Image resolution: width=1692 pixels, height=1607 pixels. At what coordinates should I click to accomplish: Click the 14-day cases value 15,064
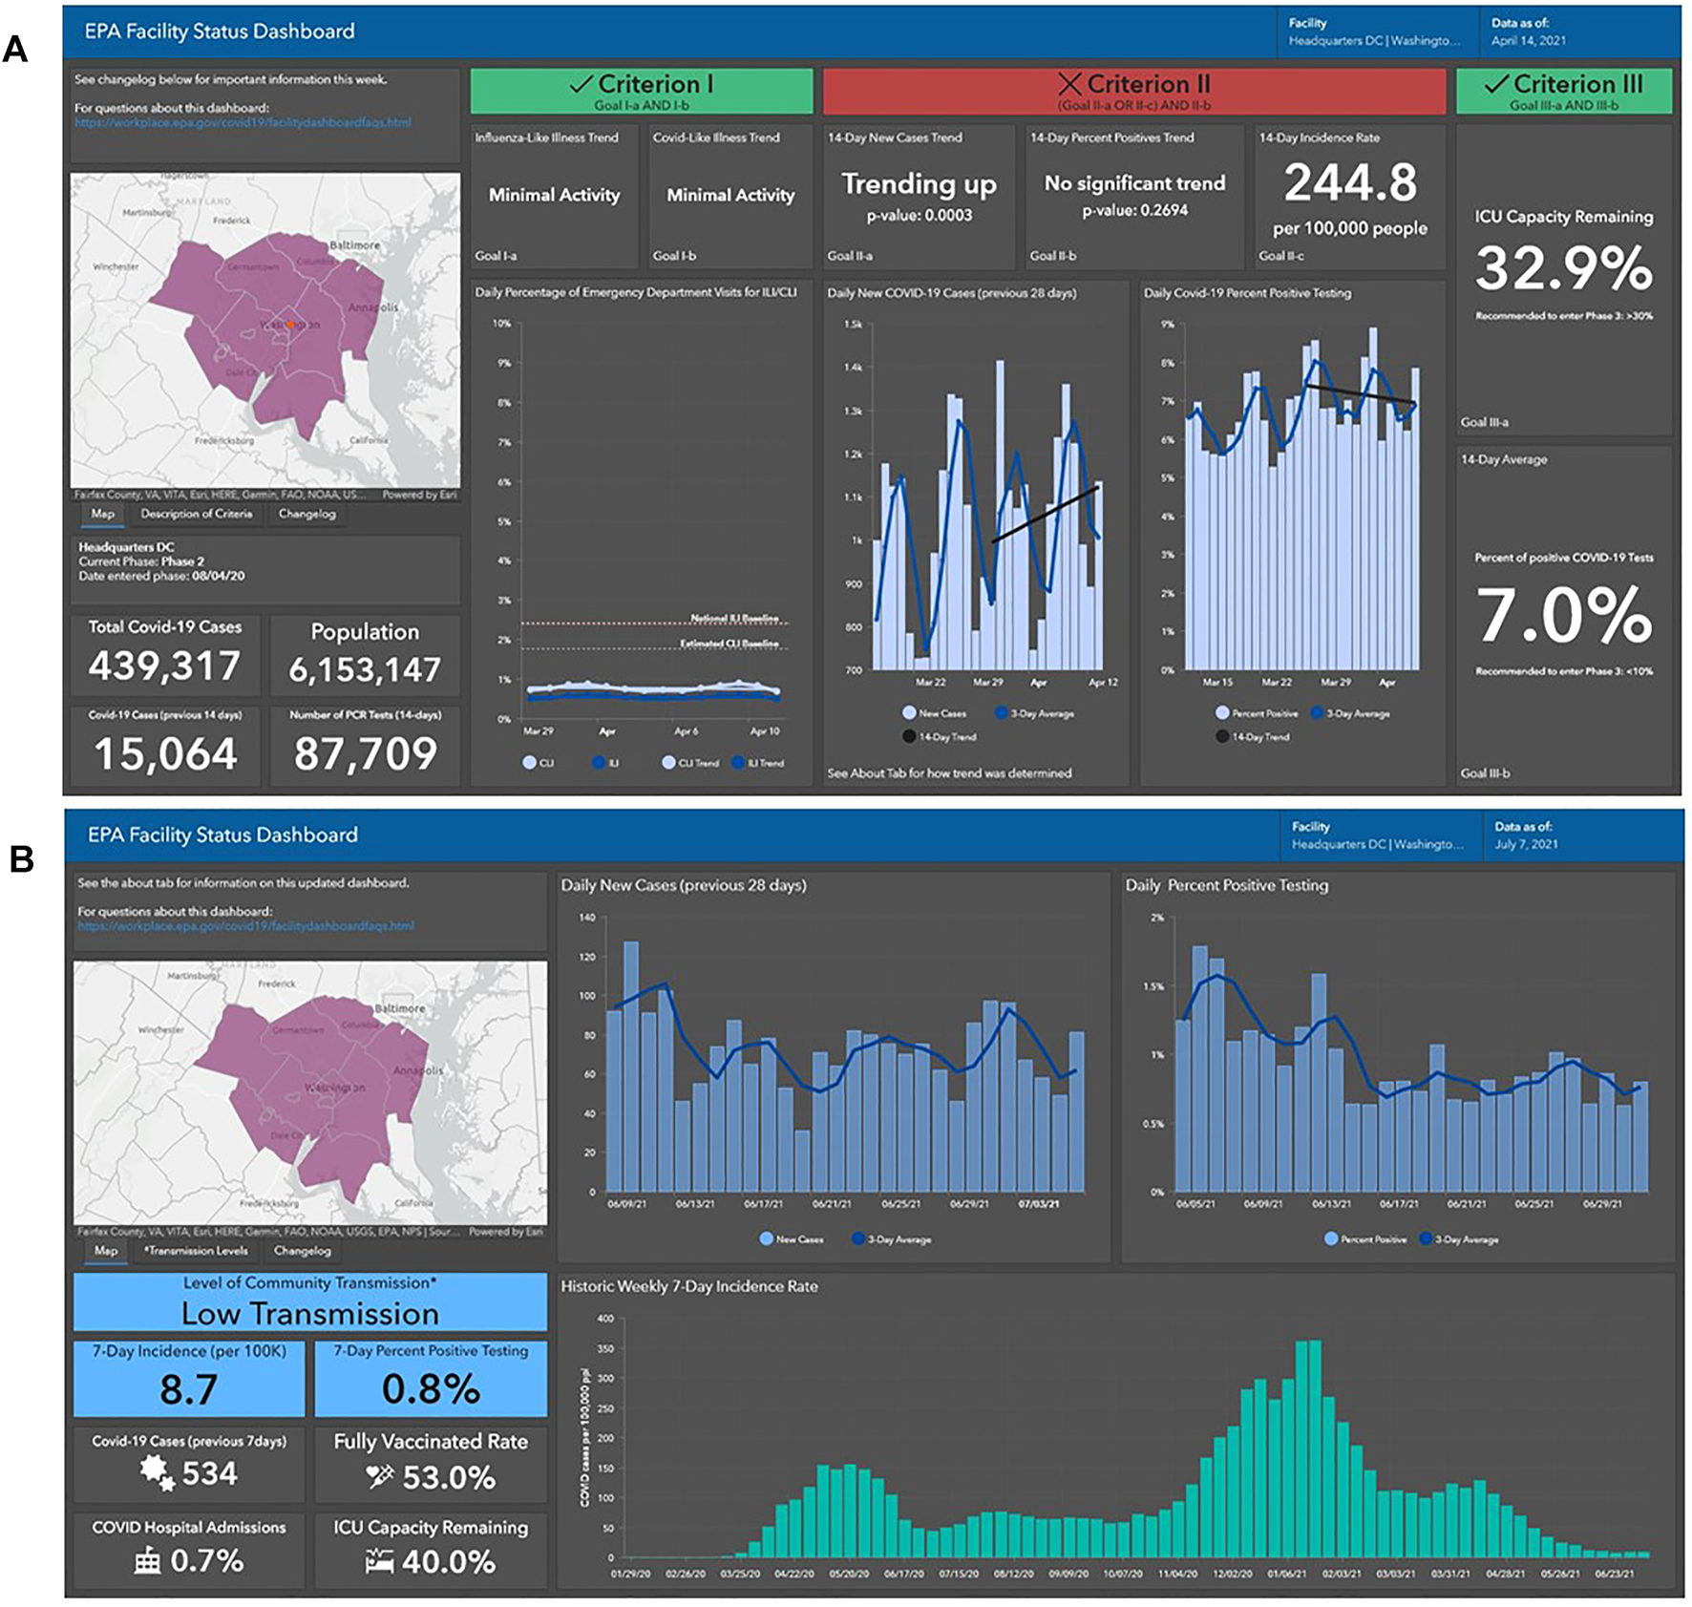[x=165, y=754]
